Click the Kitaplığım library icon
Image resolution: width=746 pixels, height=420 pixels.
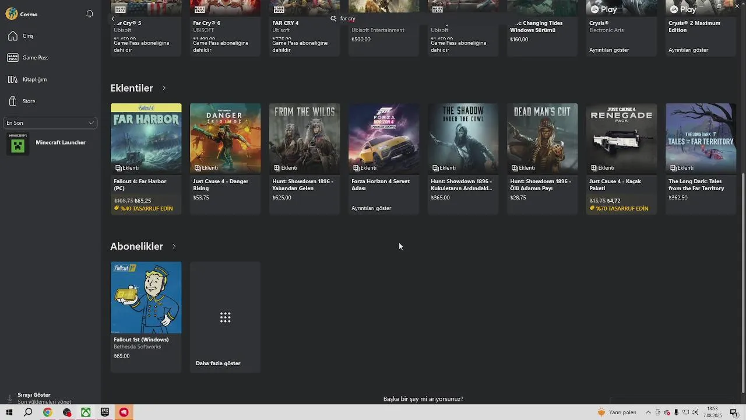13,79
